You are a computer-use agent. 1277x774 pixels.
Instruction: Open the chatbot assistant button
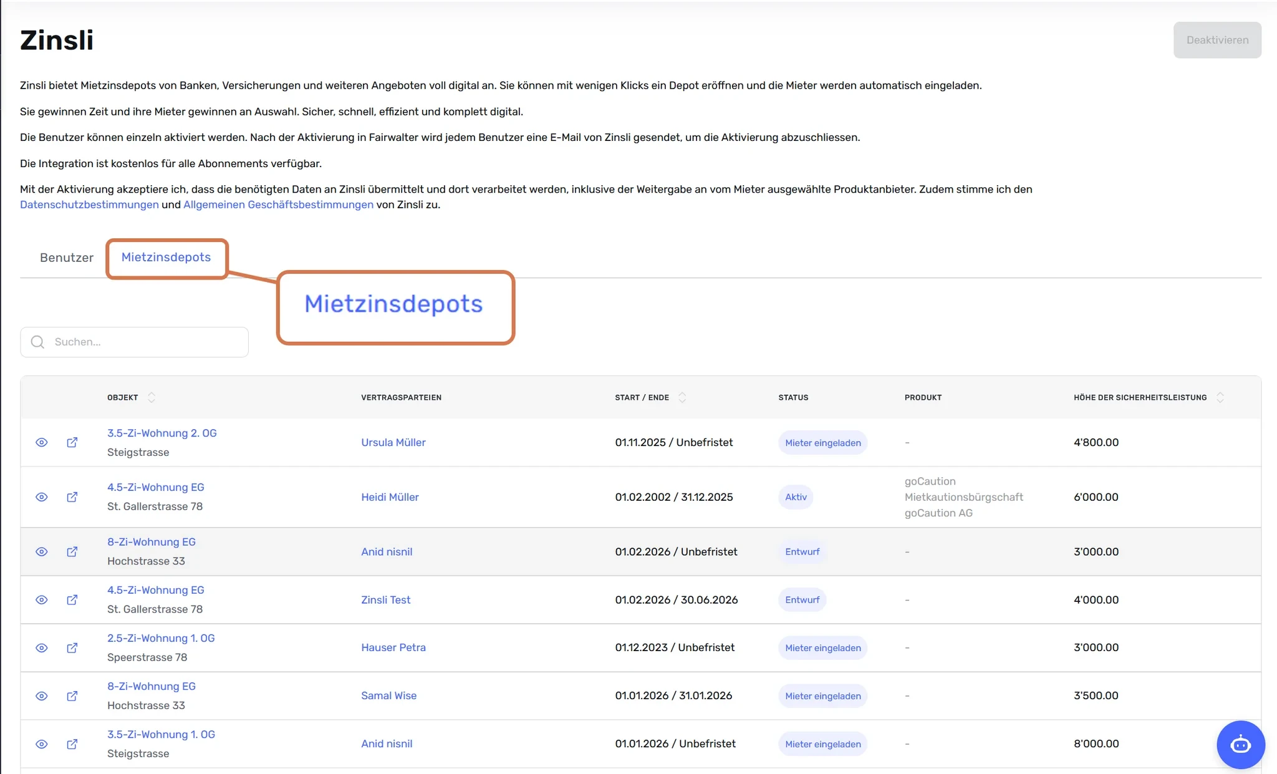point(1240,744)
